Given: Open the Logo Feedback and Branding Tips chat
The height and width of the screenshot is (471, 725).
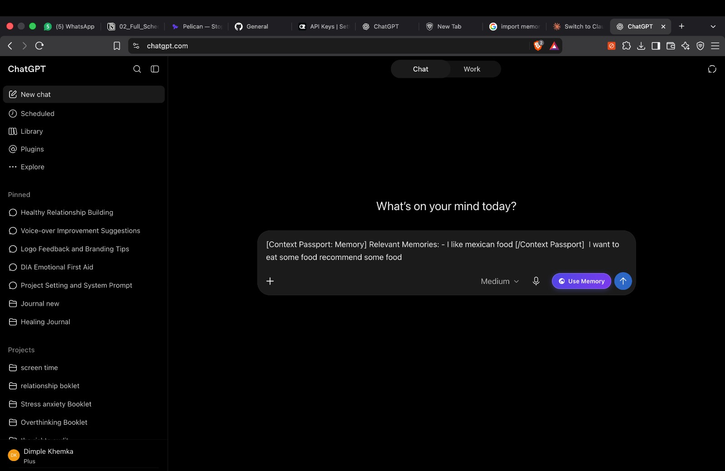Looking at the screenshot, I should (x=84, y=249).
